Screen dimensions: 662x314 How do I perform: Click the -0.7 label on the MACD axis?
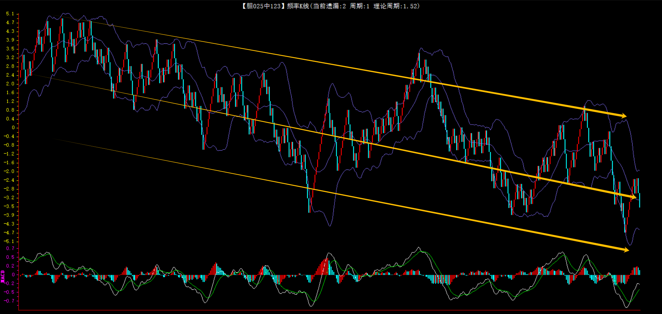click(9, 301)
